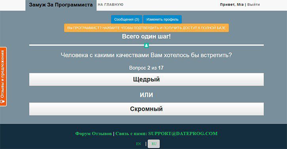Click the Изменить профиль button
Image resolution: width=287 pixels, height=149 pixels.
pos(162,19)
